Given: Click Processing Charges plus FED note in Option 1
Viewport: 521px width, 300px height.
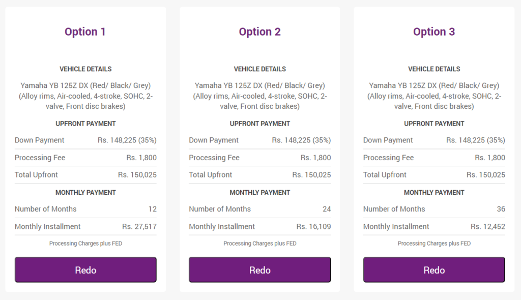Looking at the screenshot, I should [85, 244].
